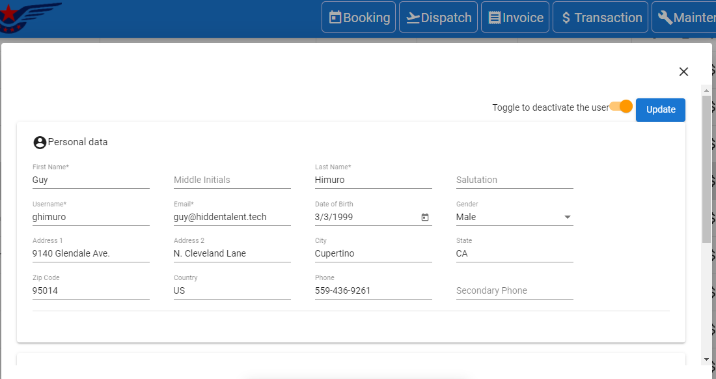Viewport: 716px width, 379px height.
Task: Click the Maintenance wrench icon
Action: [x=665, y=18]
